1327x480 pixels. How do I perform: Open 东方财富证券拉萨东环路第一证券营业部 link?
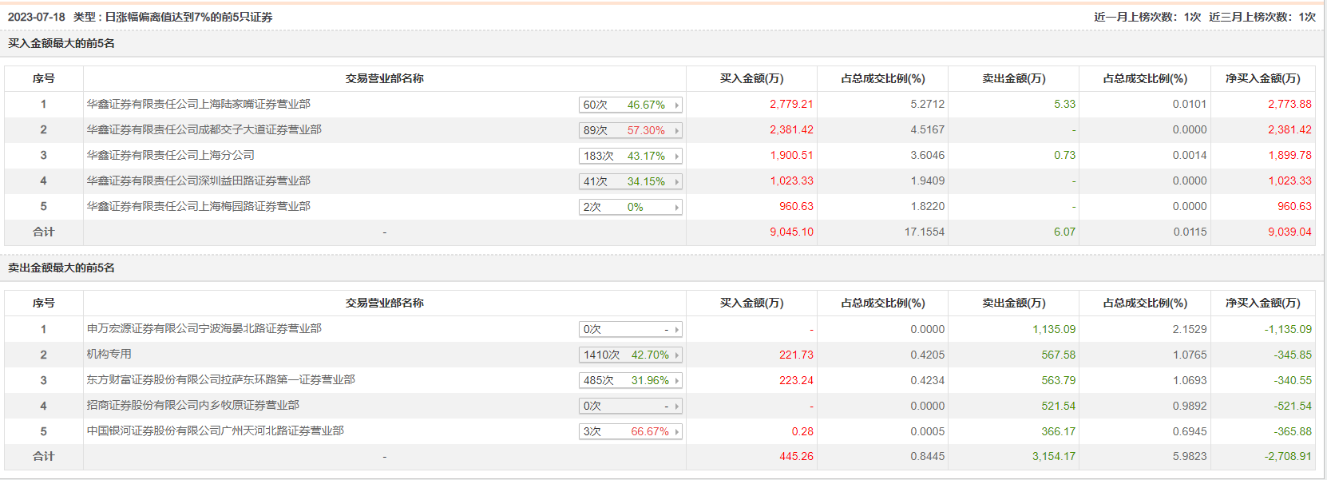coord(220,379)
